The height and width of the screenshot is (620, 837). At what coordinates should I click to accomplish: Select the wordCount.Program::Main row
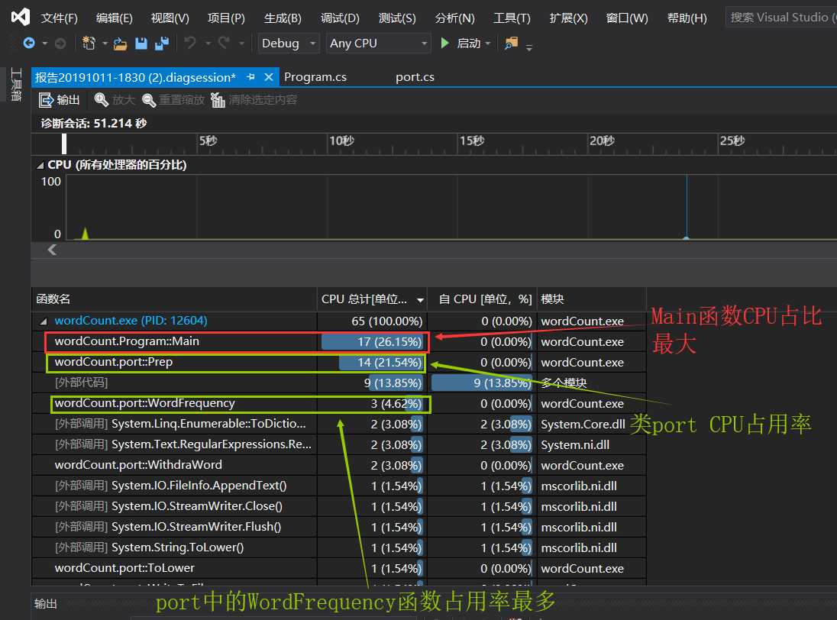pyautogui.click(x=339, y=341)
